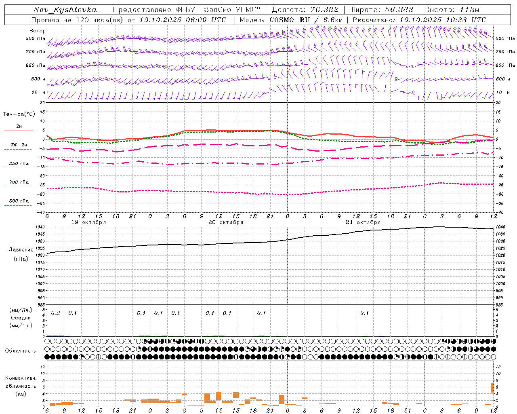The width and height of the screenshot is (517, 414).
Task: Click the Конвективн. облачность label
Action: coord(21,382)
